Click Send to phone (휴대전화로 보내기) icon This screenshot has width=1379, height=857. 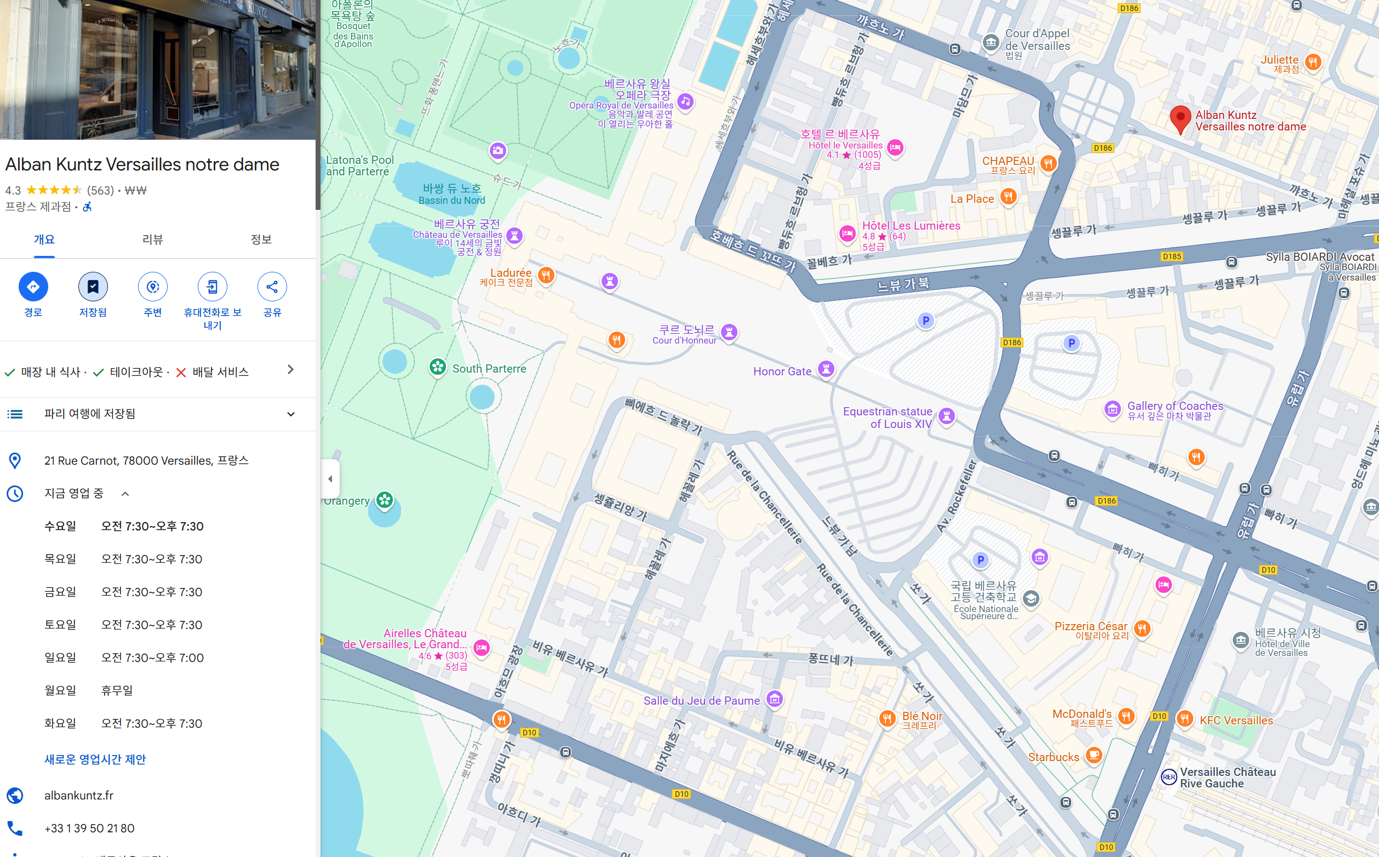click(x=213, y=287)
